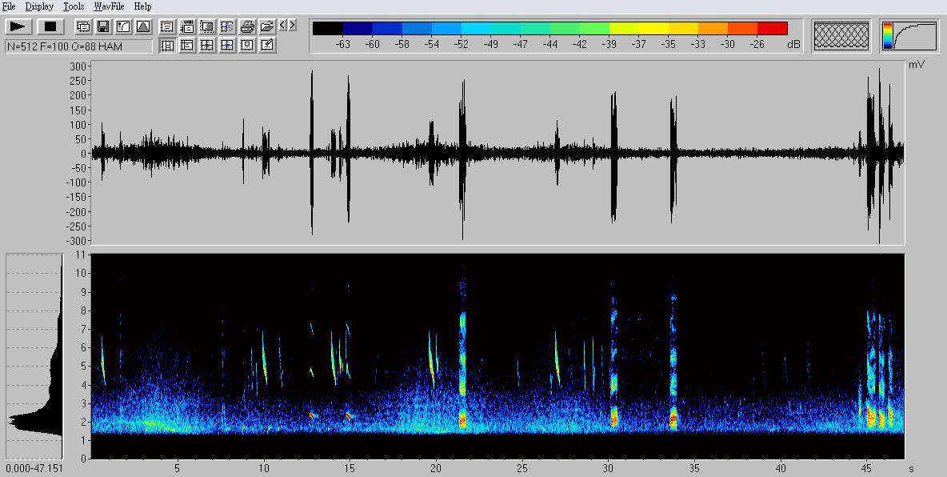The width and height of the screenshot is (947, 477).
Task: Click the crosshatch pattern box
Action: pyautogui.click(x=841, y=35)
